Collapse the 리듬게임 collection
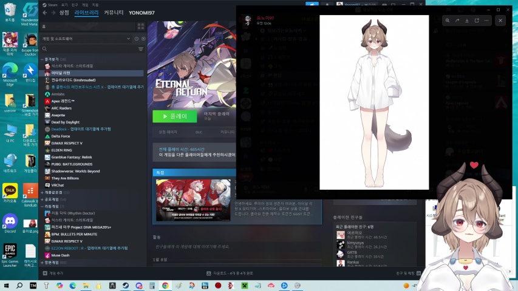The width and height of the screenshot is (518, 291). (42, 206)
